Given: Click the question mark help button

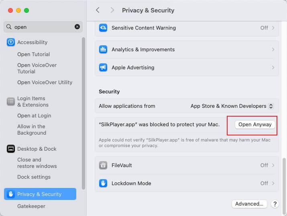Looking at the screenshot, I should (275, 204).
